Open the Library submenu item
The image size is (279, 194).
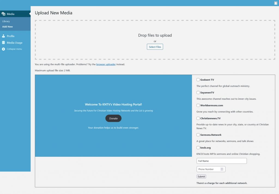[x=6, y=21]
